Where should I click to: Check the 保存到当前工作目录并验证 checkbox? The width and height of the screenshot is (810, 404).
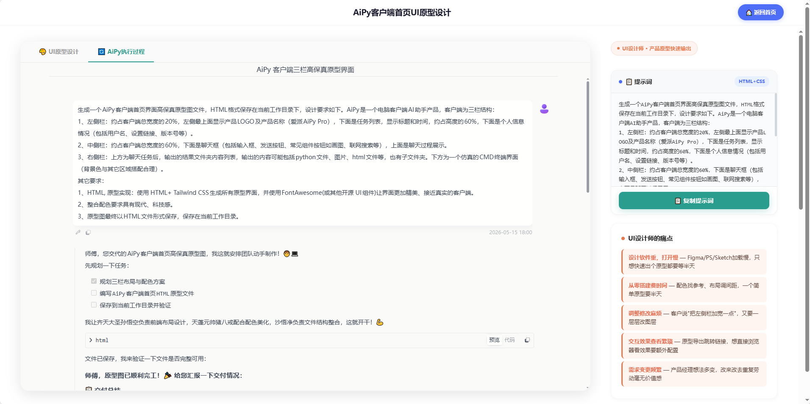point(94,305)
